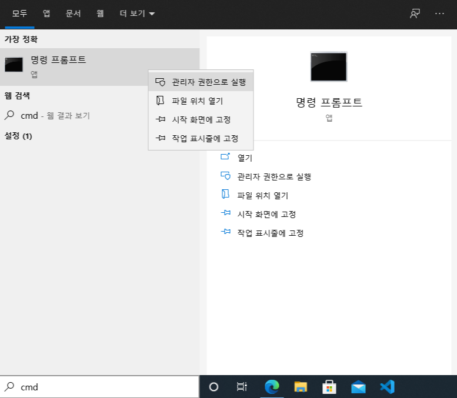457x398 pixels.
Task: Choose 시작 화면에 고정 in context menu
Action: point(201,119)
